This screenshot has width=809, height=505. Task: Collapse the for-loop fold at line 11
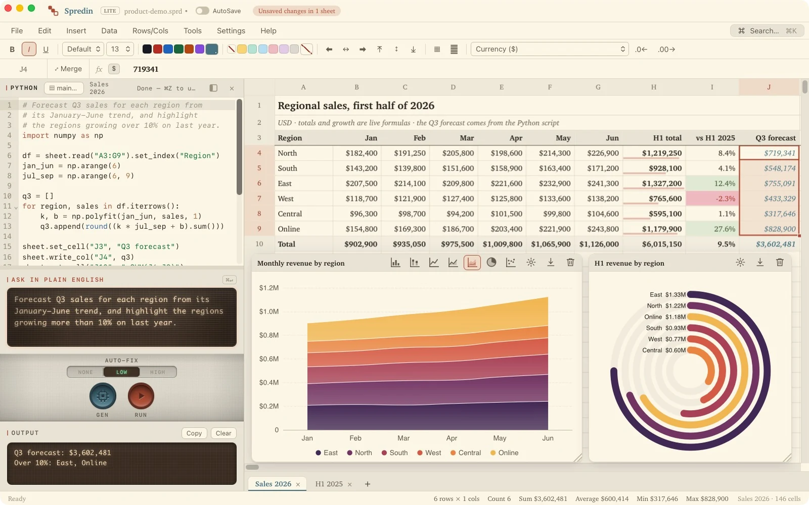point(16,207)
